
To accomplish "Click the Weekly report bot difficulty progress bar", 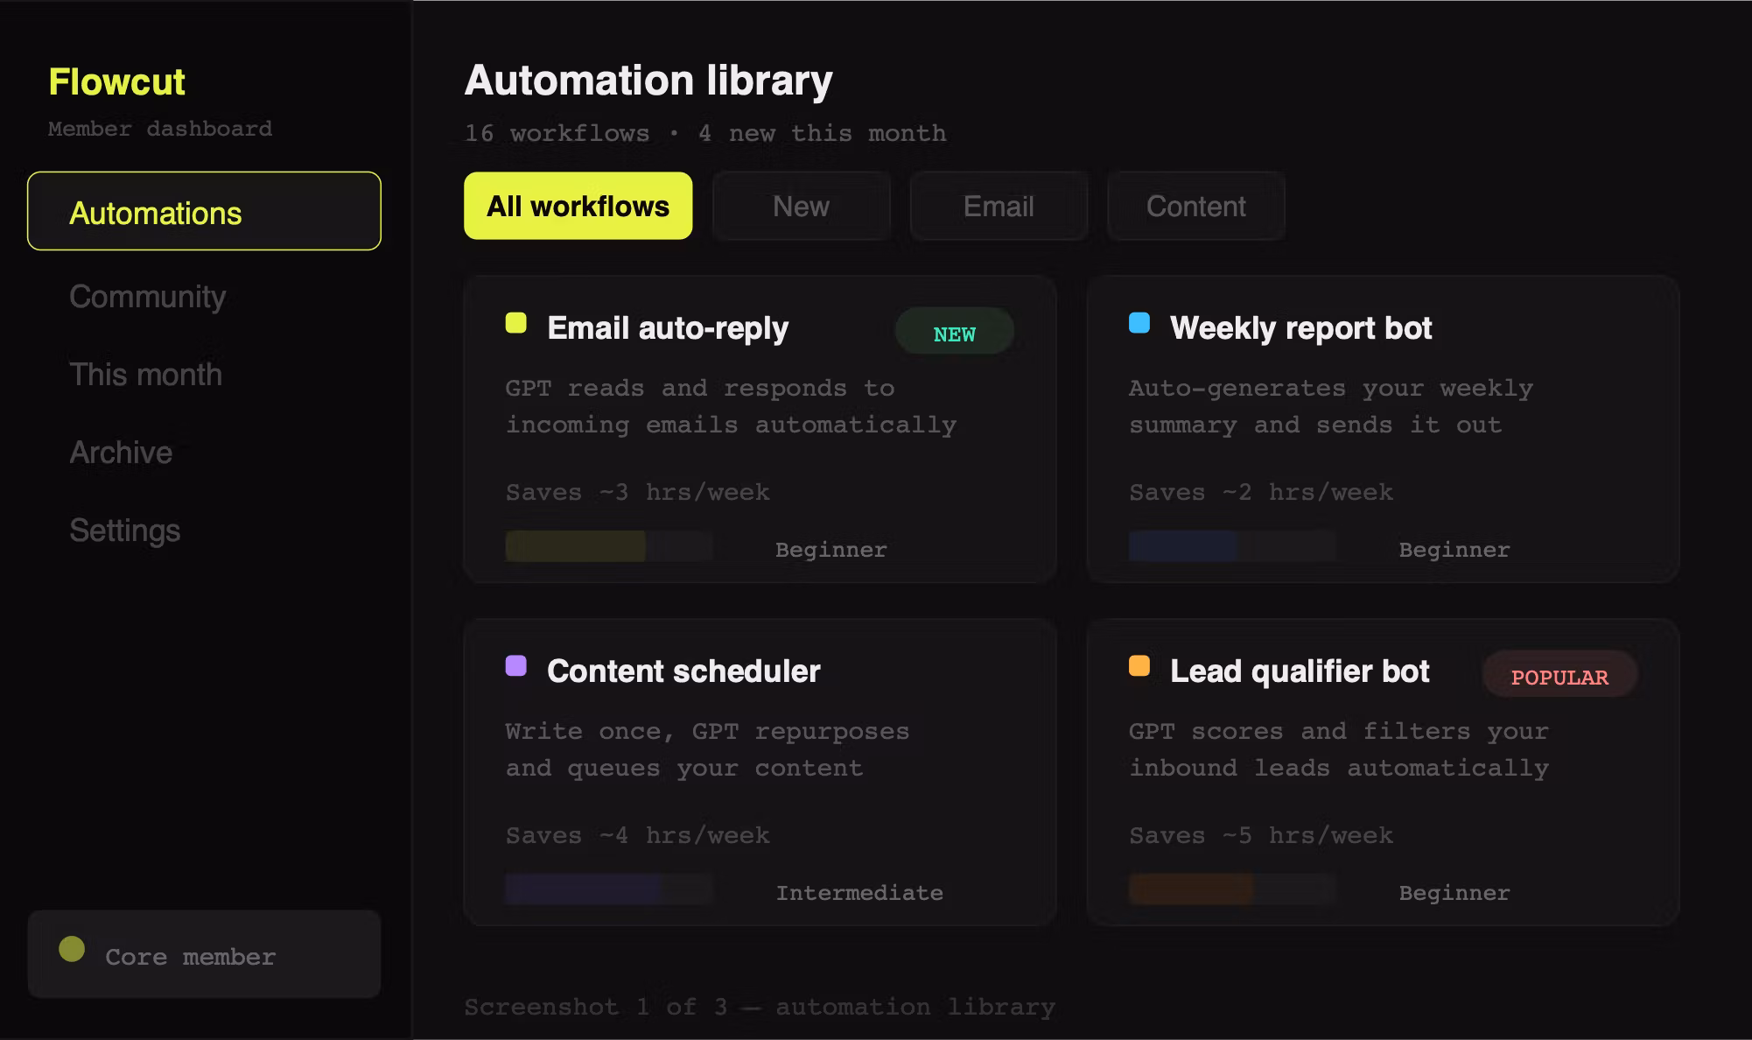I will coord(1232,546).
